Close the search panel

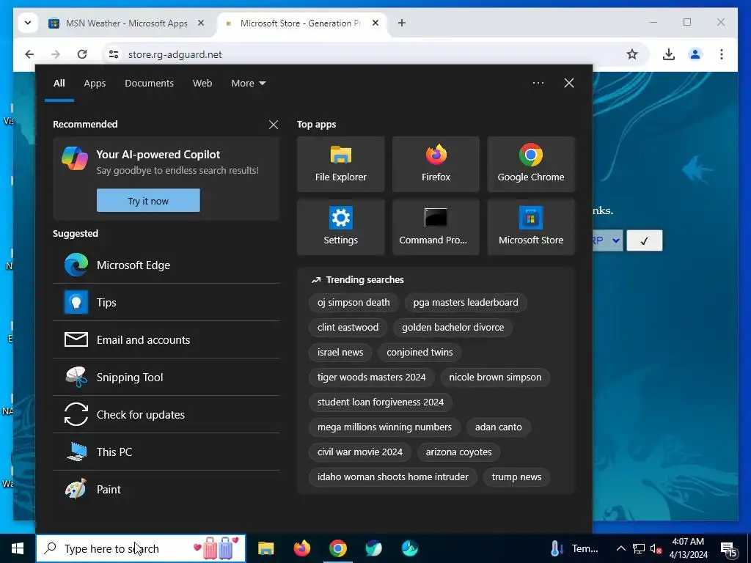(569, 83)
